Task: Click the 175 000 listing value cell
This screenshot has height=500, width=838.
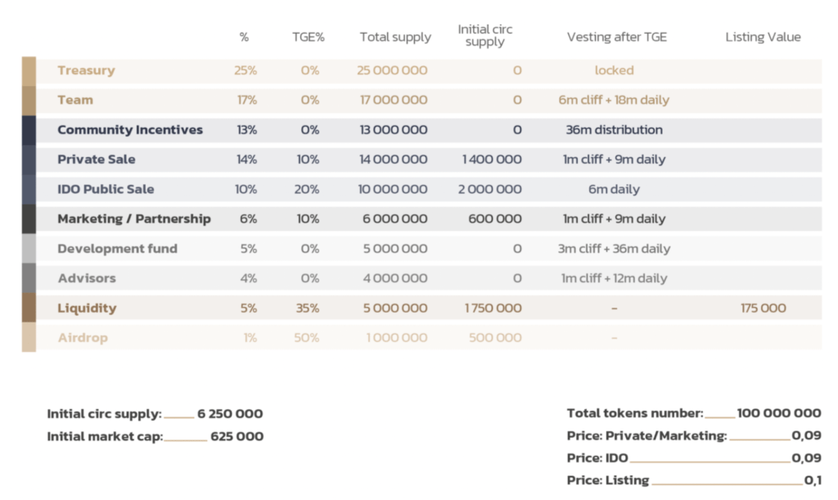Action: 763,309
